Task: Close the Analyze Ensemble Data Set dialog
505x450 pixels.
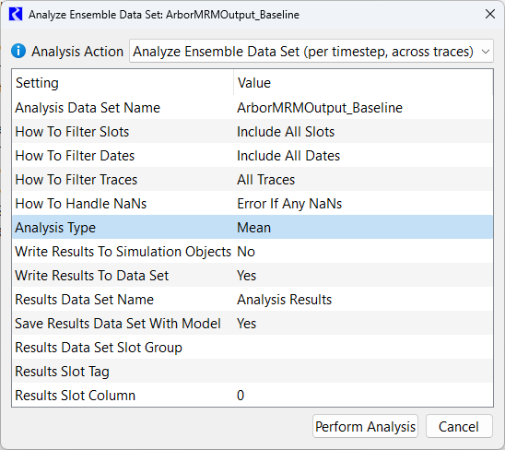Action: point(490,14)
